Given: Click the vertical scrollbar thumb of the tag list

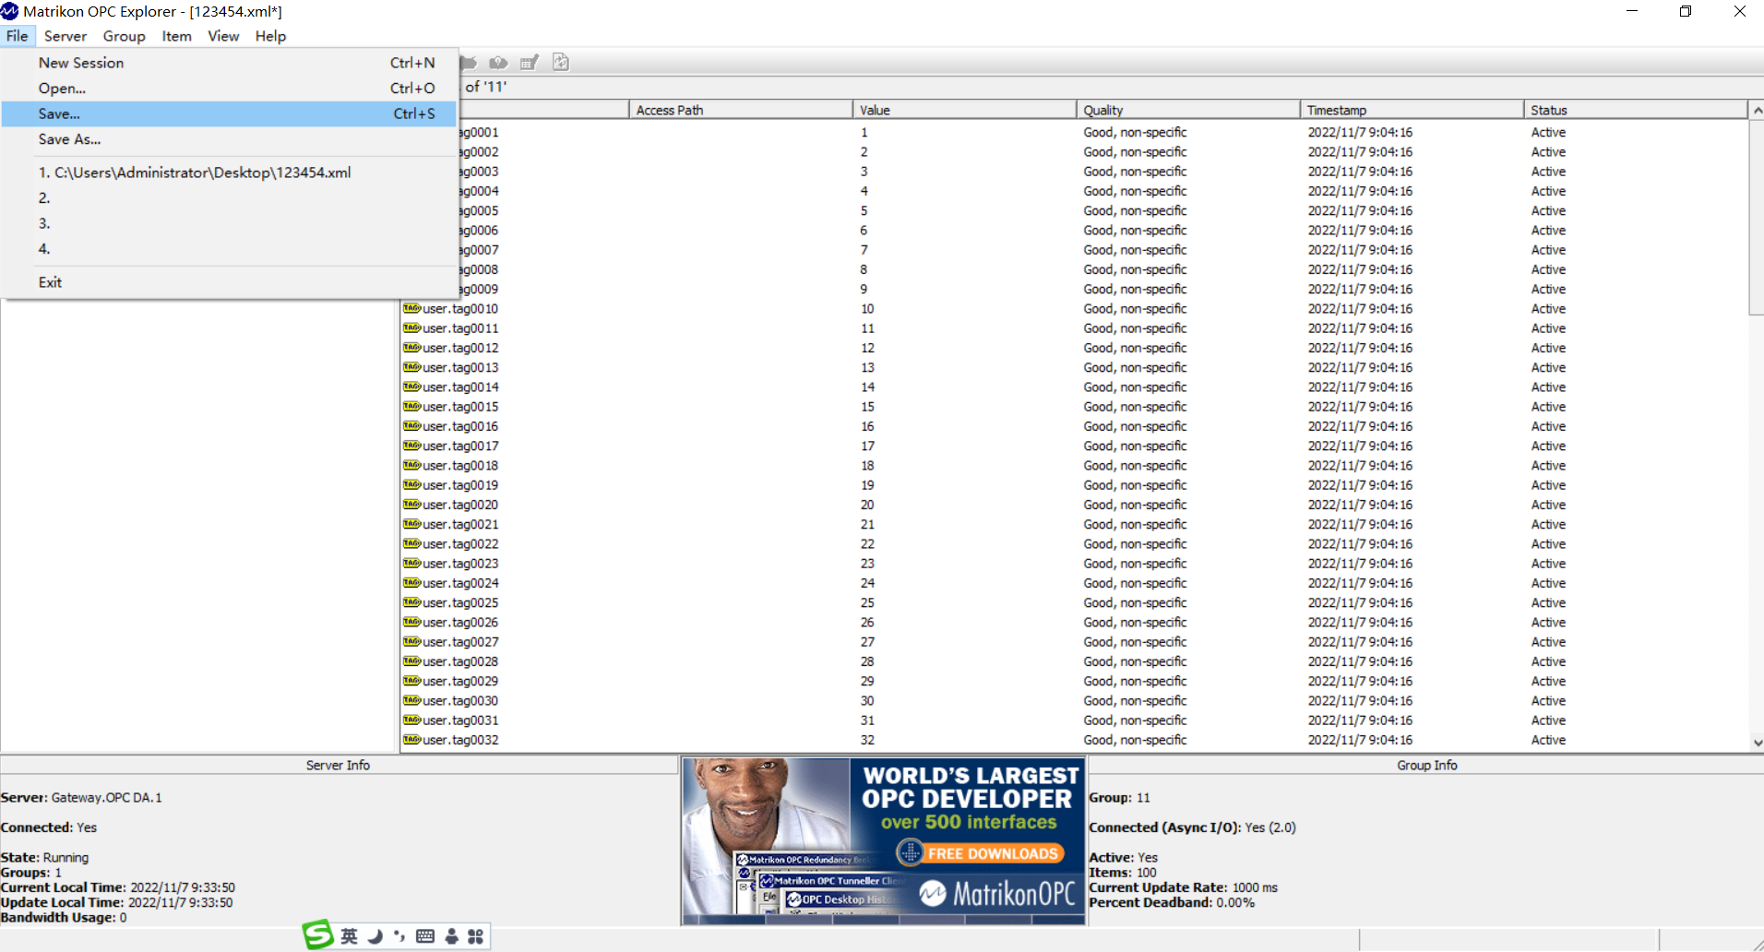Looking at the screenshot, I should pyautogui.click(x=1757, y=218).
